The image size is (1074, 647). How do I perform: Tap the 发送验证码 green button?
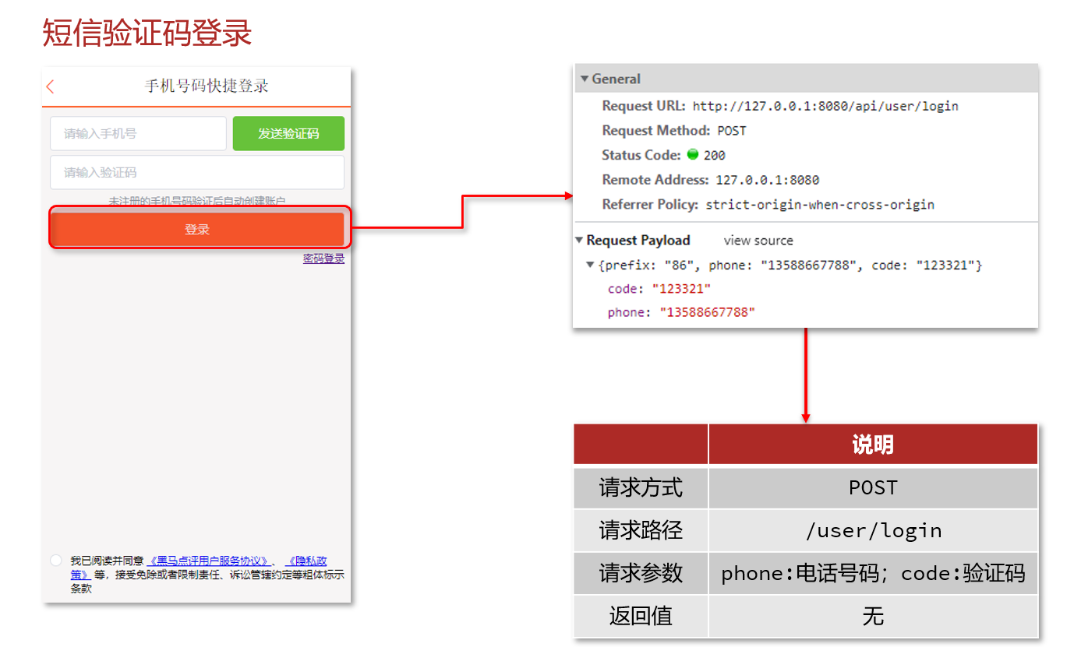coord(288,133)
